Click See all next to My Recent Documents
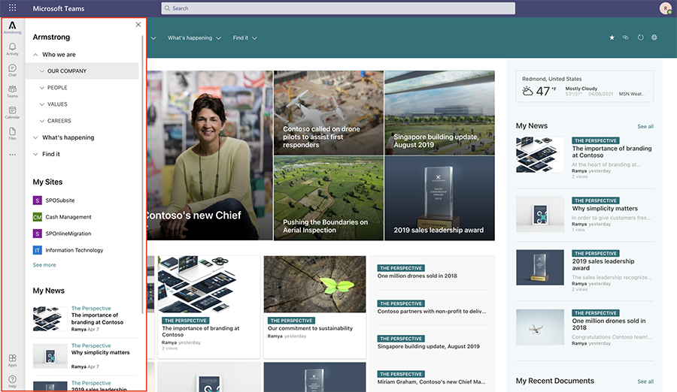 pos(645,381)
